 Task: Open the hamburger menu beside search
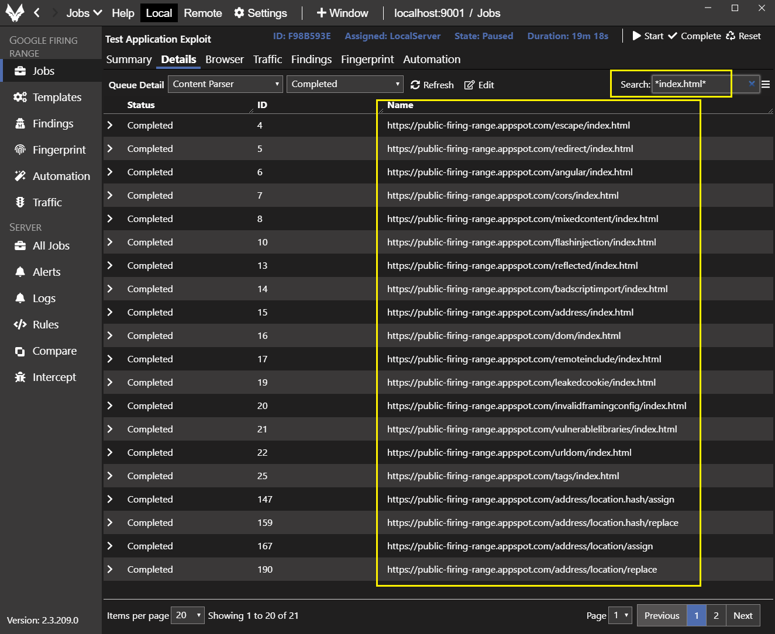point(766,85)
